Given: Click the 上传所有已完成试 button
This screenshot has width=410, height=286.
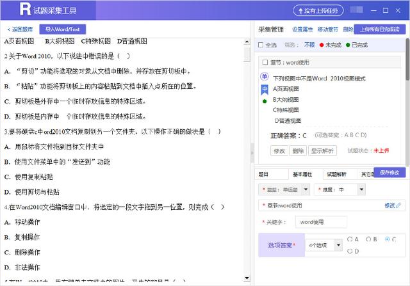Looking at the screenshot, I should tap(380, 29).
